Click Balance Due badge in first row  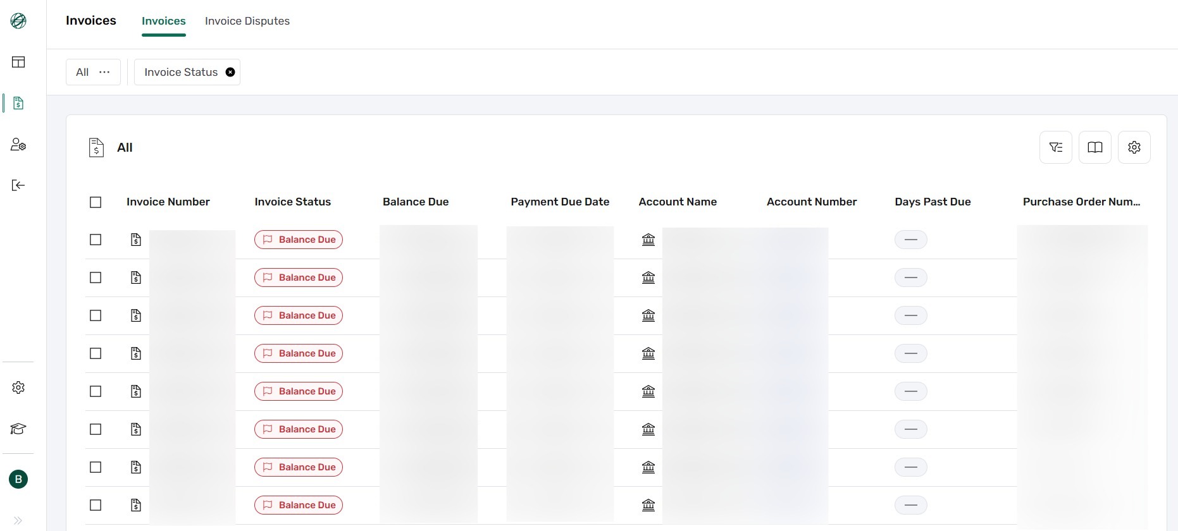click(299, 240)
